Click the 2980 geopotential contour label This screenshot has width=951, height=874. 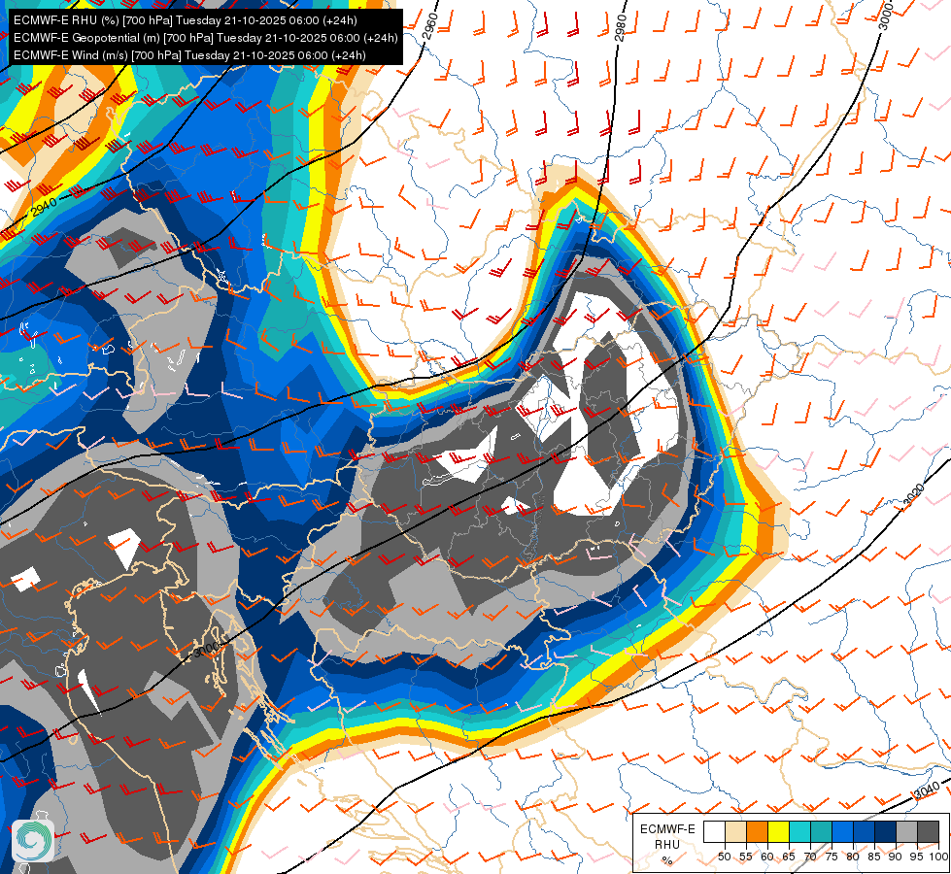(x=621, y=28)
